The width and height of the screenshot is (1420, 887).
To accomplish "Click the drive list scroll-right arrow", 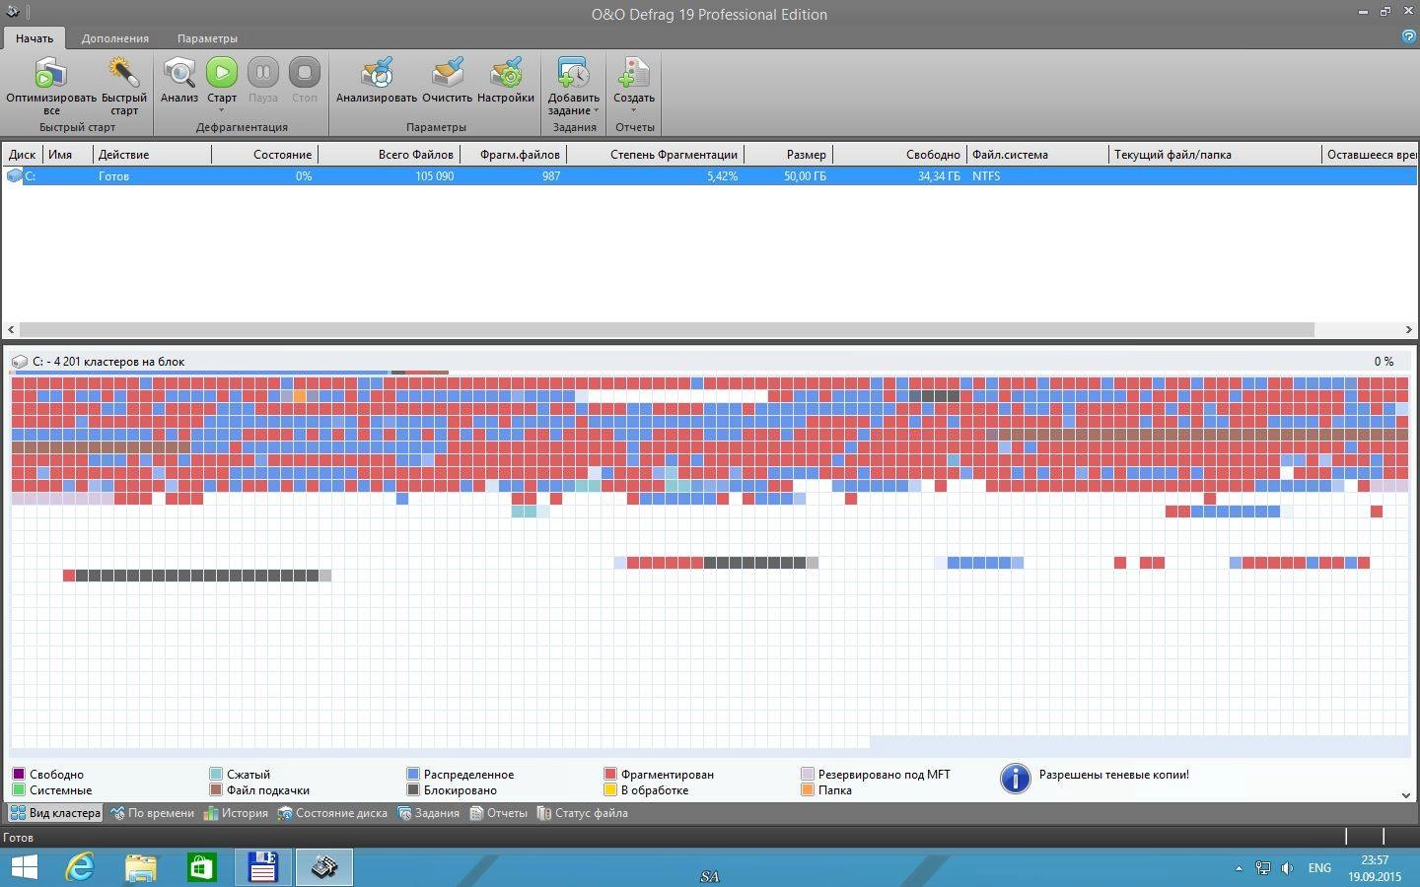I will click(x=1408, y=329).
